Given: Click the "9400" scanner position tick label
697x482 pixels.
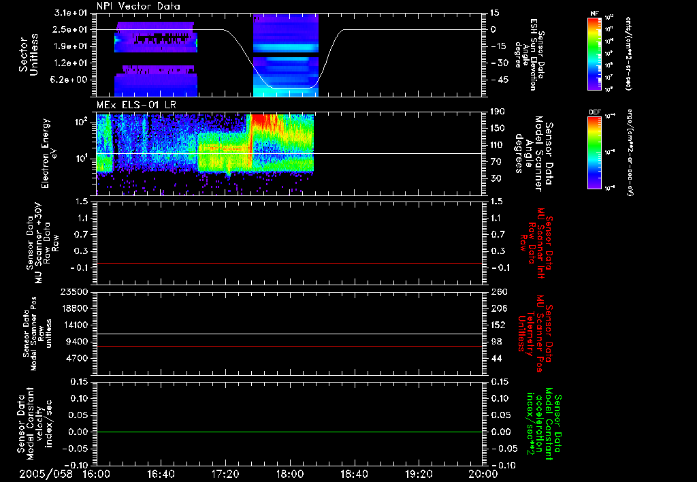Looking at the screenshot, I should 78,342.
